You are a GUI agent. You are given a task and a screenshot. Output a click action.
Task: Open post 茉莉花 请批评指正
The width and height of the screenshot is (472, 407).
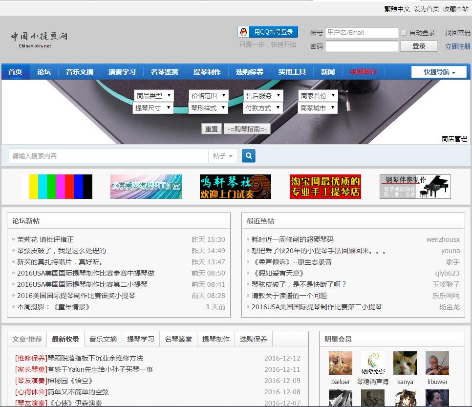45,239
